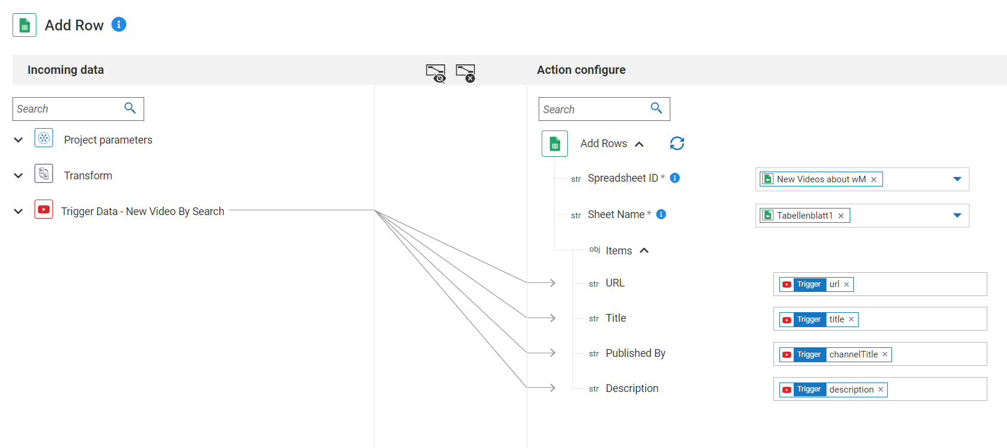This screenshot has width=1007, height=448.
Task: Click the Spreadsheet ID info icon
Action: coord(675,178)
